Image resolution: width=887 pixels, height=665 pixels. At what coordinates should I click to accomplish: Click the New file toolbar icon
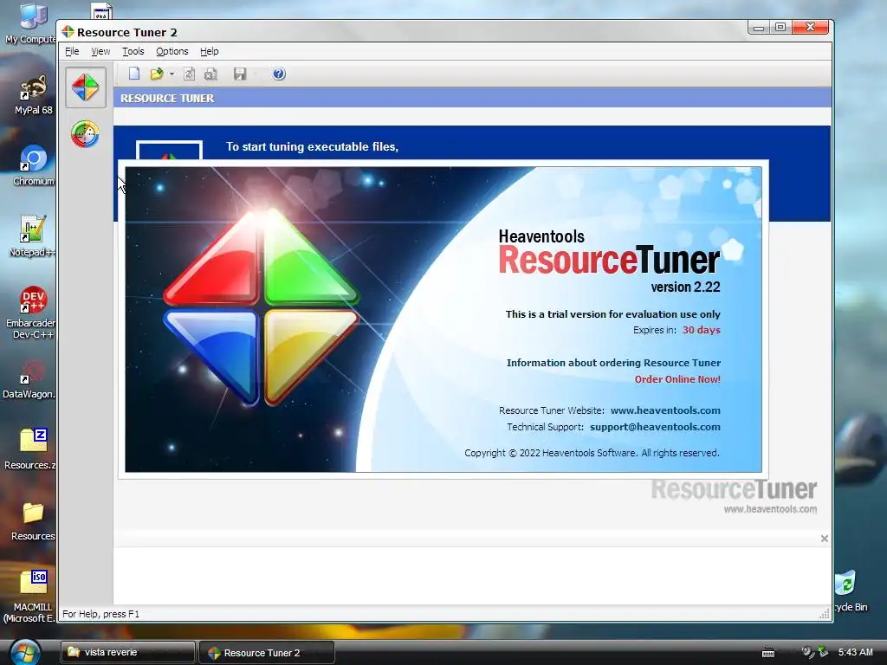point(134,74)
